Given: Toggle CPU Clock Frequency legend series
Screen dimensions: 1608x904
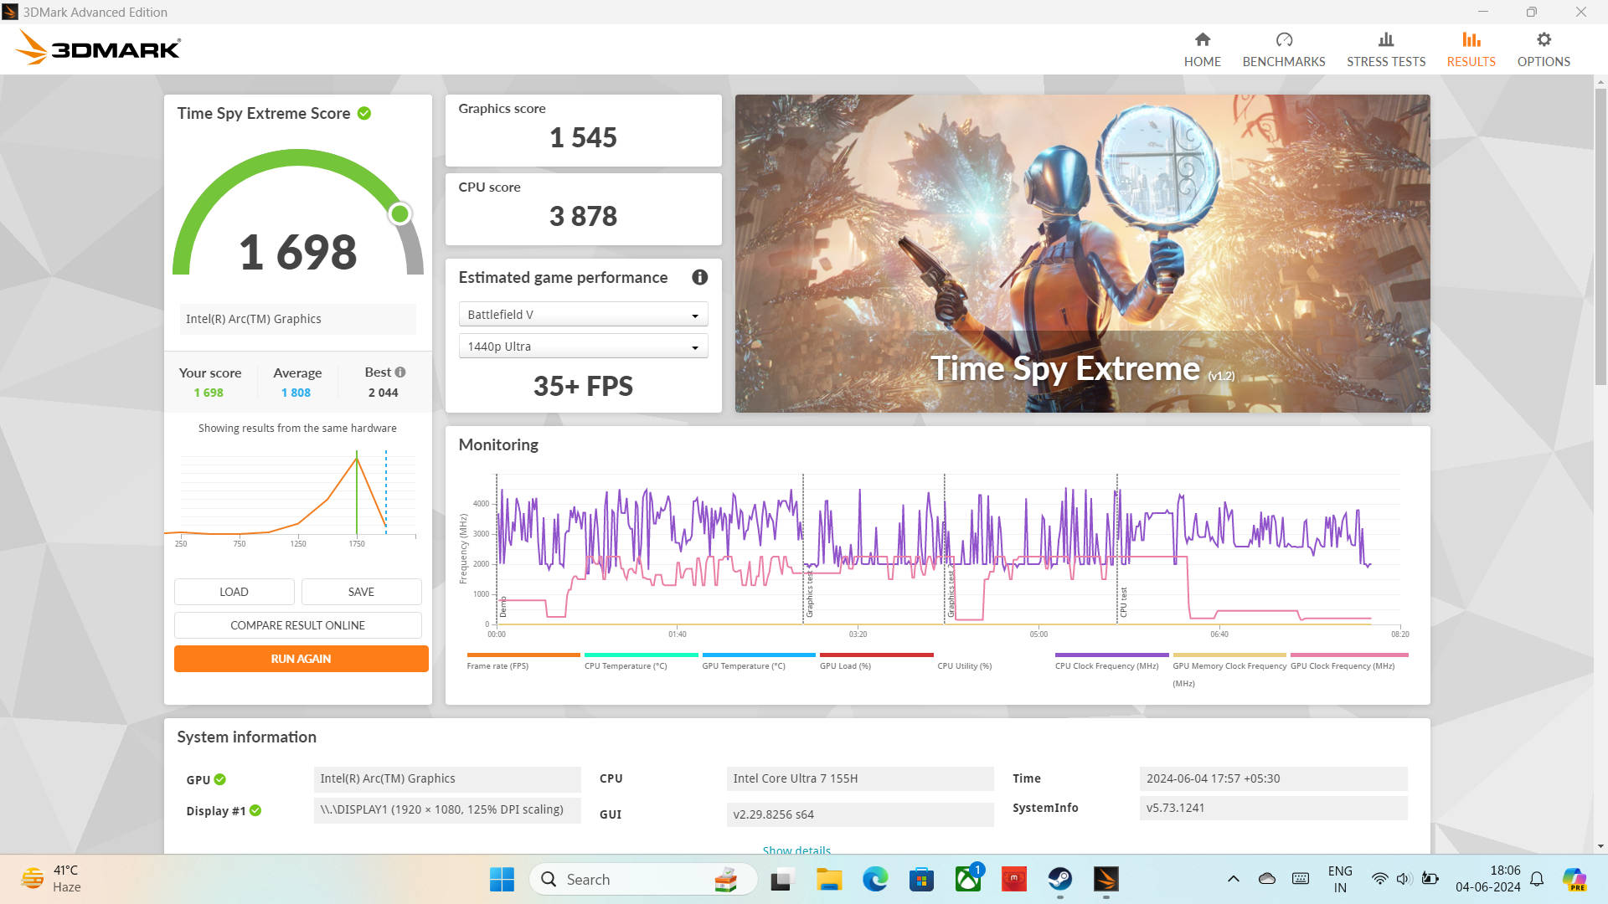Looking at the screenshot, I should pyautogui.click(x=1111, y=661).
